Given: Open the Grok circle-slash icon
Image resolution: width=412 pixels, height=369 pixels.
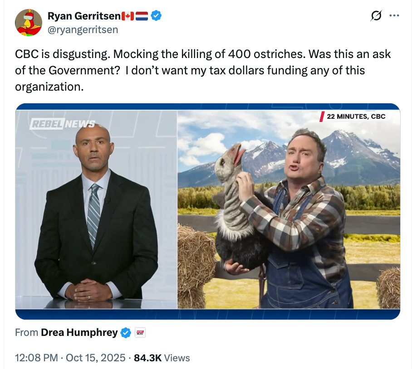Looking at the screenshot, I should (376, 16).
